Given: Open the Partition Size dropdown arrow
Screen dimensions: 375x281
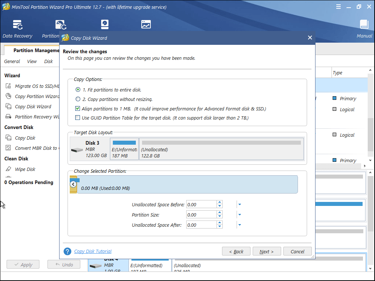Looking at the screenshot, I should click(239, 214).
